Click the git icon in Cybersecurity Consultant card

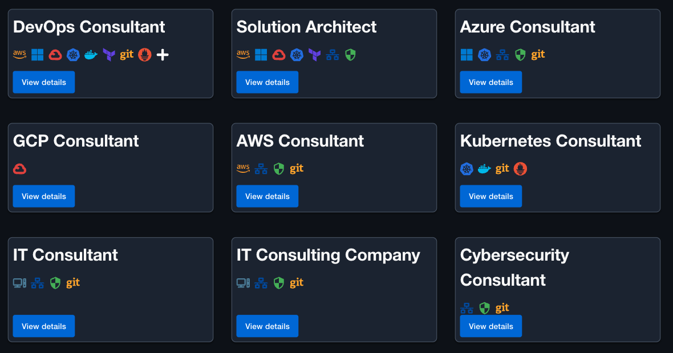pos(502,308)
